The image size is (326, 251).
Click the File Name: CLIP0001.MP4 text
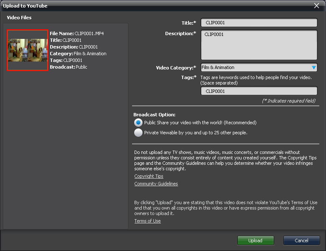(77, 33)
